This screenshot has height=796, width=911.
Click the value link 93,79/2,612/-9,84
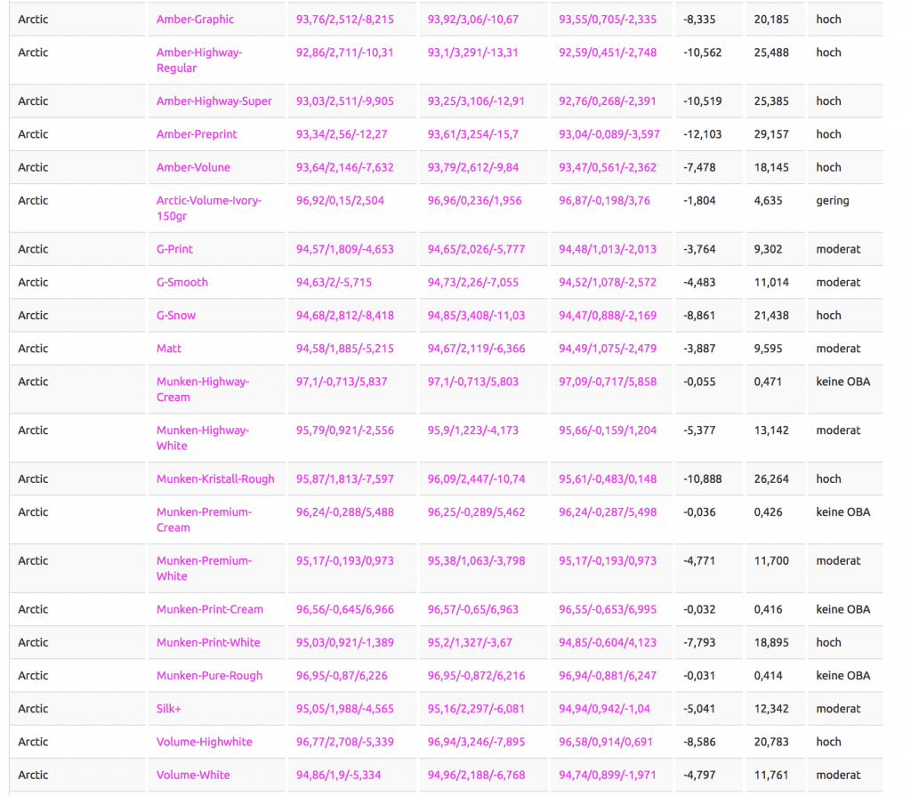point(473,167)
